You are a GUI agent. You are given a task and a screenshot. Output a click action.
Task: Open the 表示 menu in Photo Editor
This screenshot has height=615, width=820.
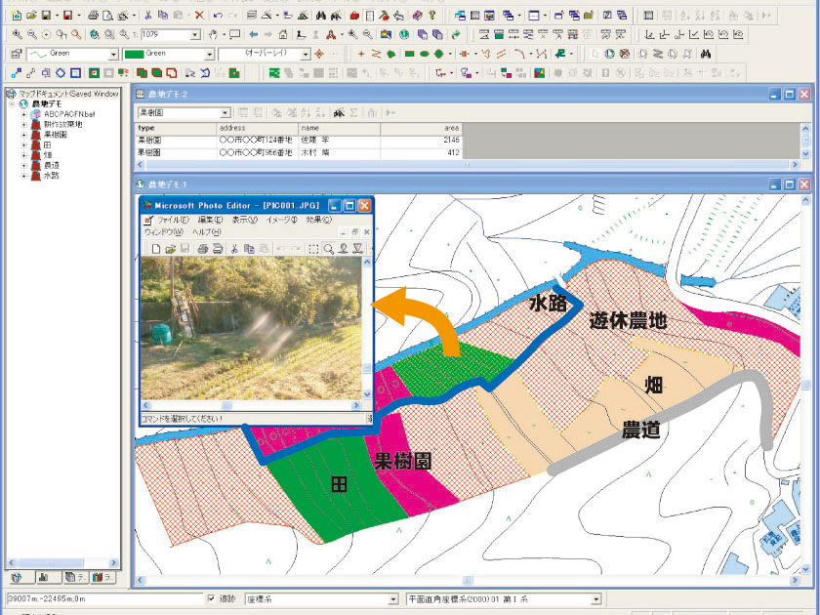(245, 221)
